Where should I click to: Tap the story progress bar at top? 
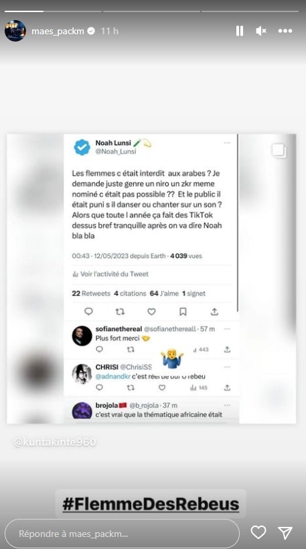pyautogui.click(x=151, y=11)
